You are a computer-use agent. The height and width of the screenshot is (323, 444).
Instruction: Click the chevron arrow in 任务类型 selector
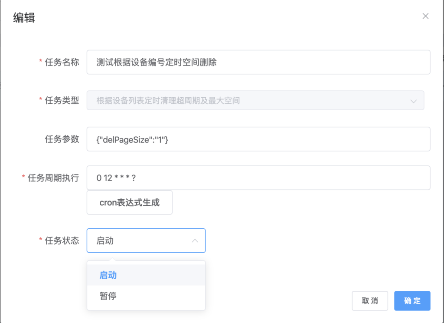tap(413, 101)
